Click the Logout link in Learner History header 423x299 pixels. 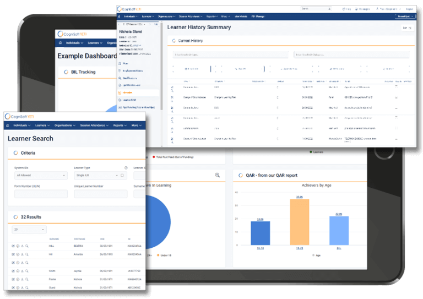[x=409, y=9]
